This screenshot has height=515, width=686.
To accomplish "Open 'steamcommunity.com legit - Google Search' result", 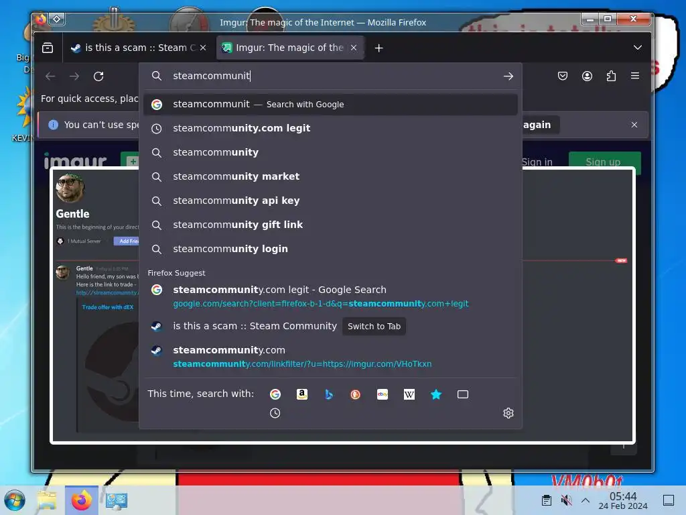I will [330, 296].
